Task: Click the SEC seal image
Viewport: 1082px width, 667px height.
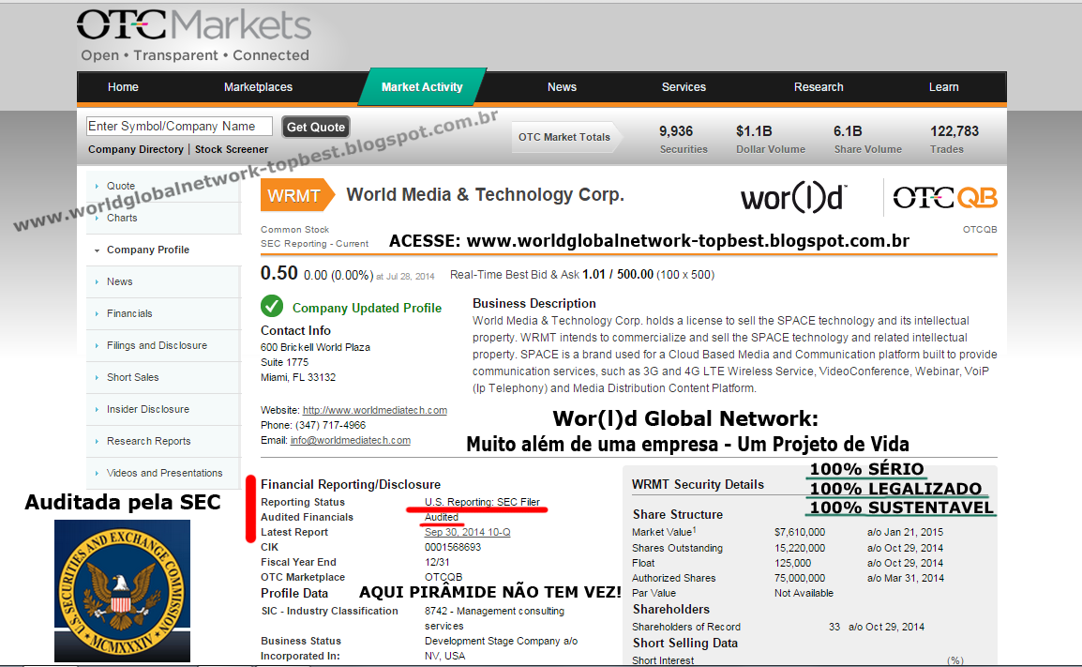Action: (x=122, y=590)
